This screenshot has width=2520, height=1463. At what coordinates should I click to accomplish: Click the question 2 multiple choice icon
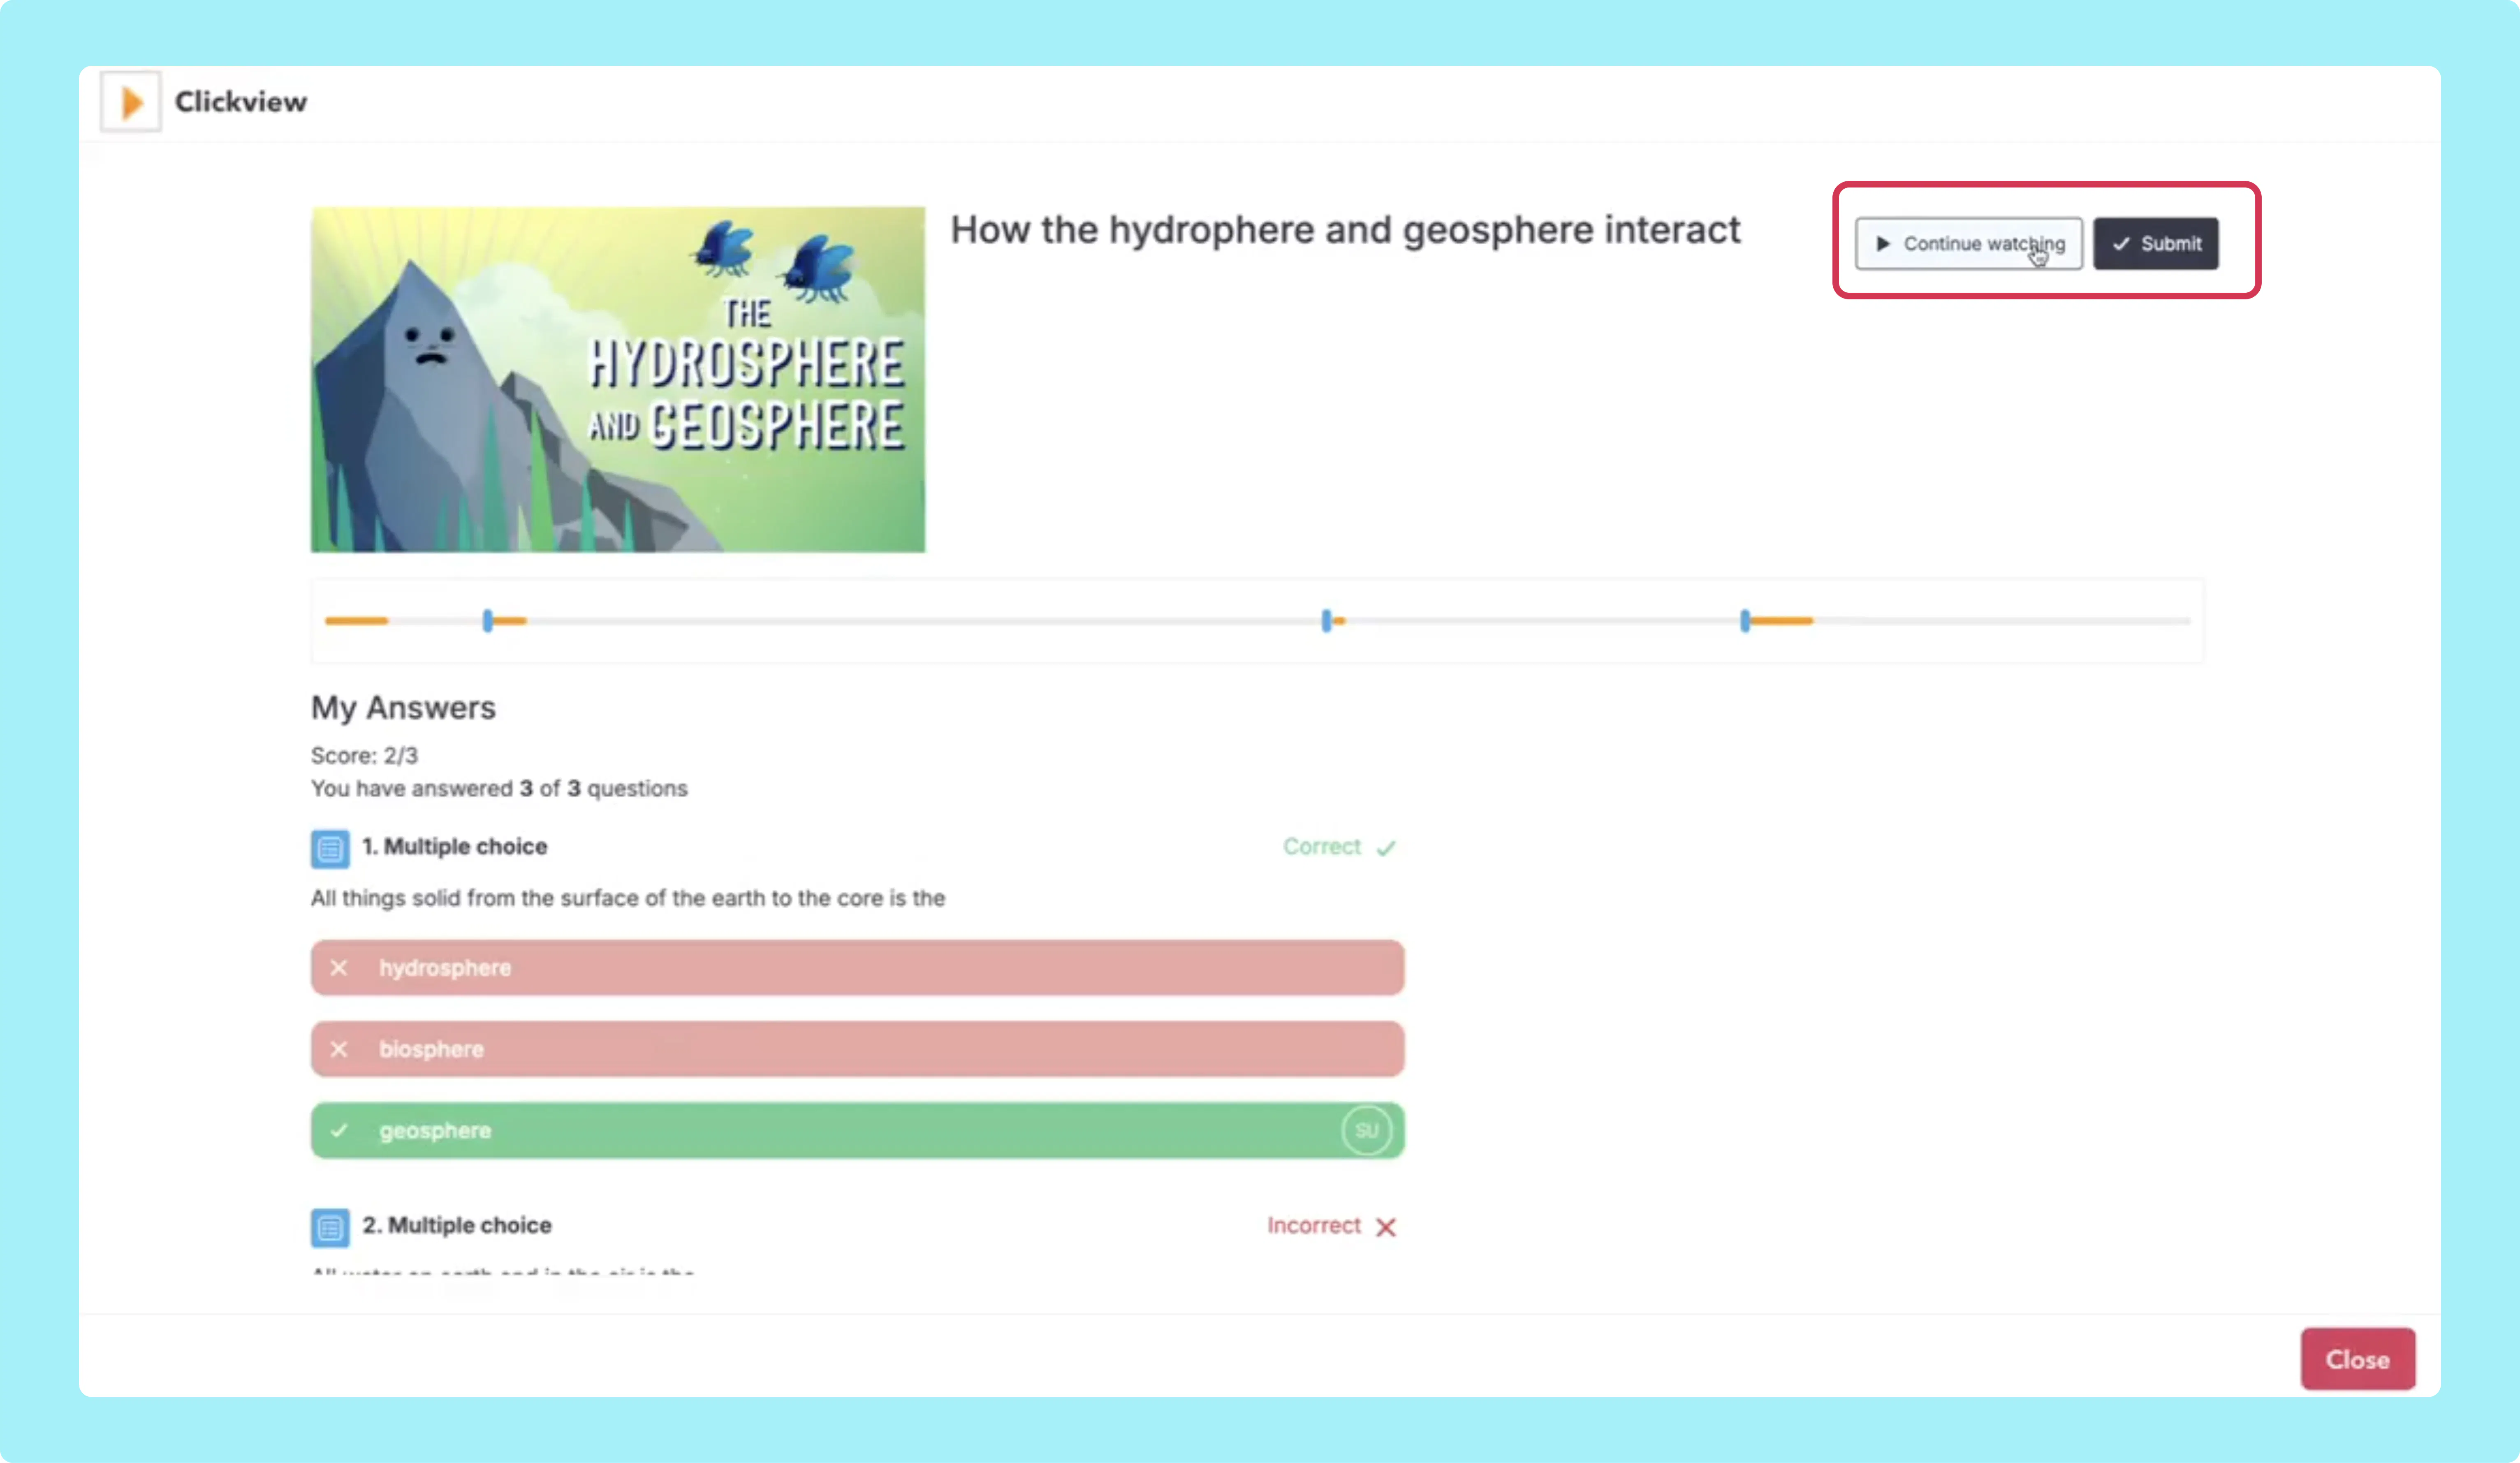(x=330, y=1228)
